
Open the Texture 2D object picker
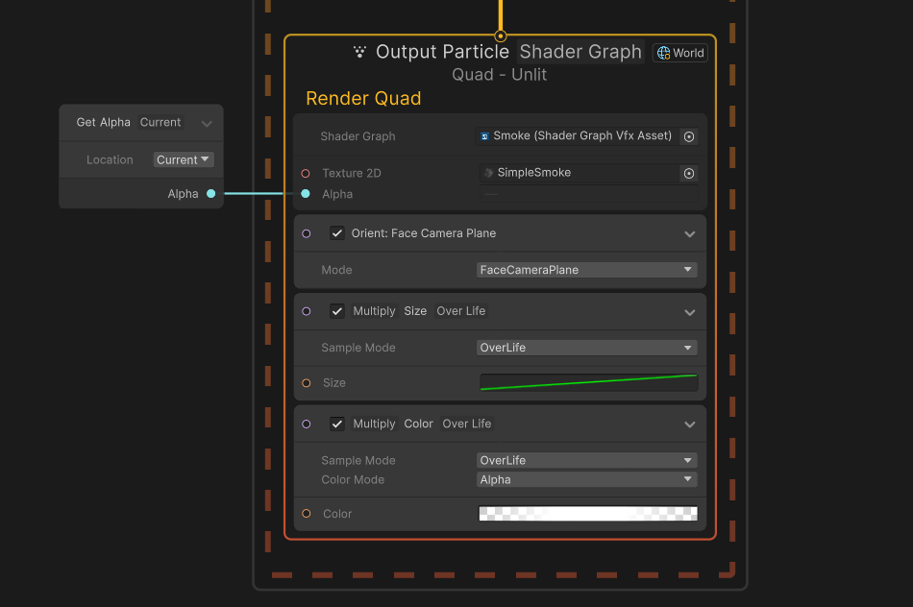(689, 174)
